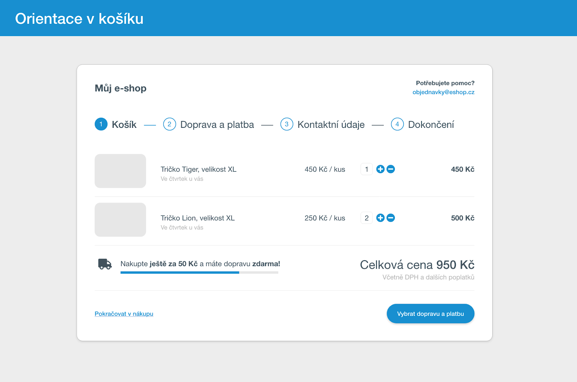The height and width of the screenshot is (382, 577).
Task: Click the line total 450 Kč
Action: point(463,169)
